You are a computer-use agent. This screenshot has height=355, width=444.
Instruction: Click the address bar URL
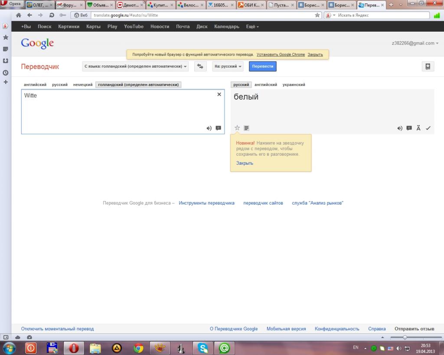(126, 15)
